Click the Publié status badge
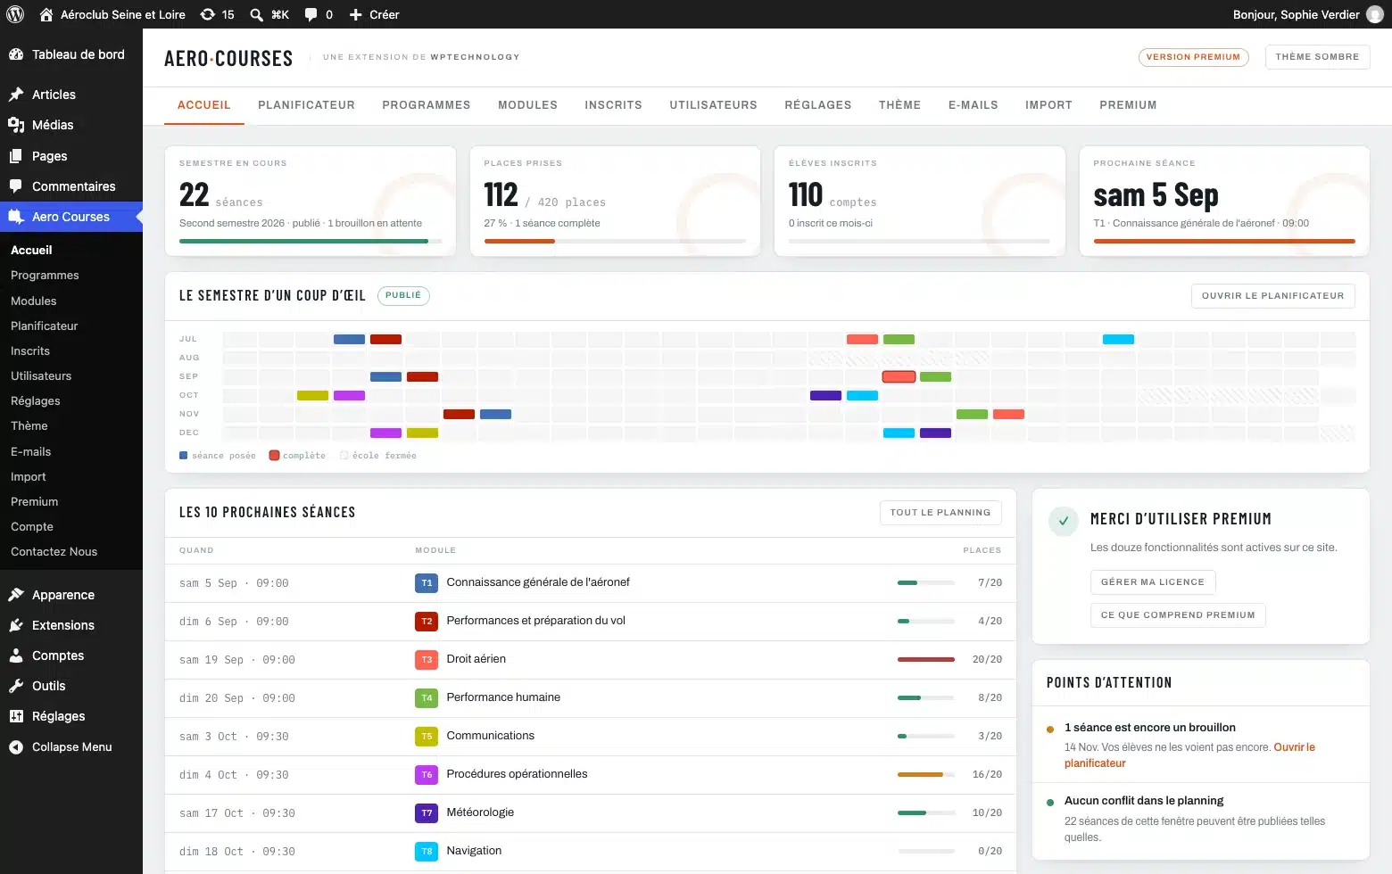1392x874 pixels. pyautogui.click(x=403, y=295)
